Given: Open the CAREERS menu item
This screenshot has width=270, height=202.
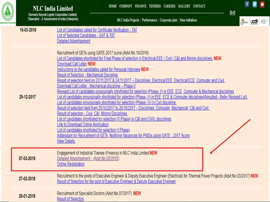Looking at the screenshot, I should [x=170, y=6].
